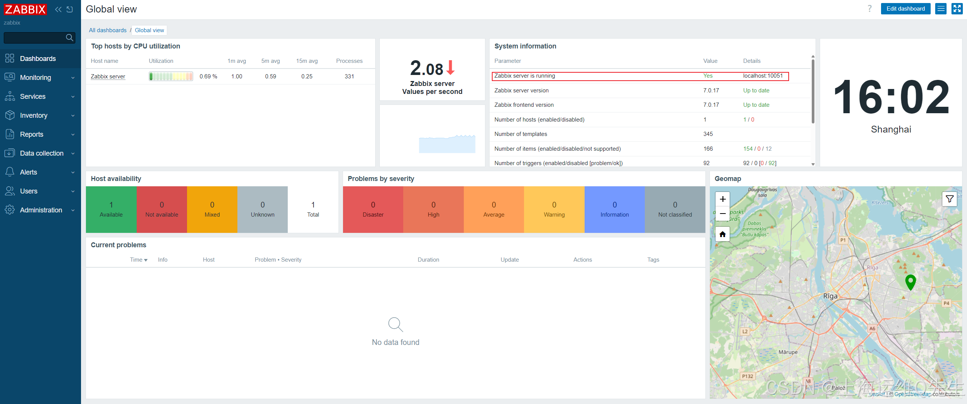The image size is (967, 404).
Task: Open the dashboard actions hamburger menu
Action: click(x=941, y=9)
